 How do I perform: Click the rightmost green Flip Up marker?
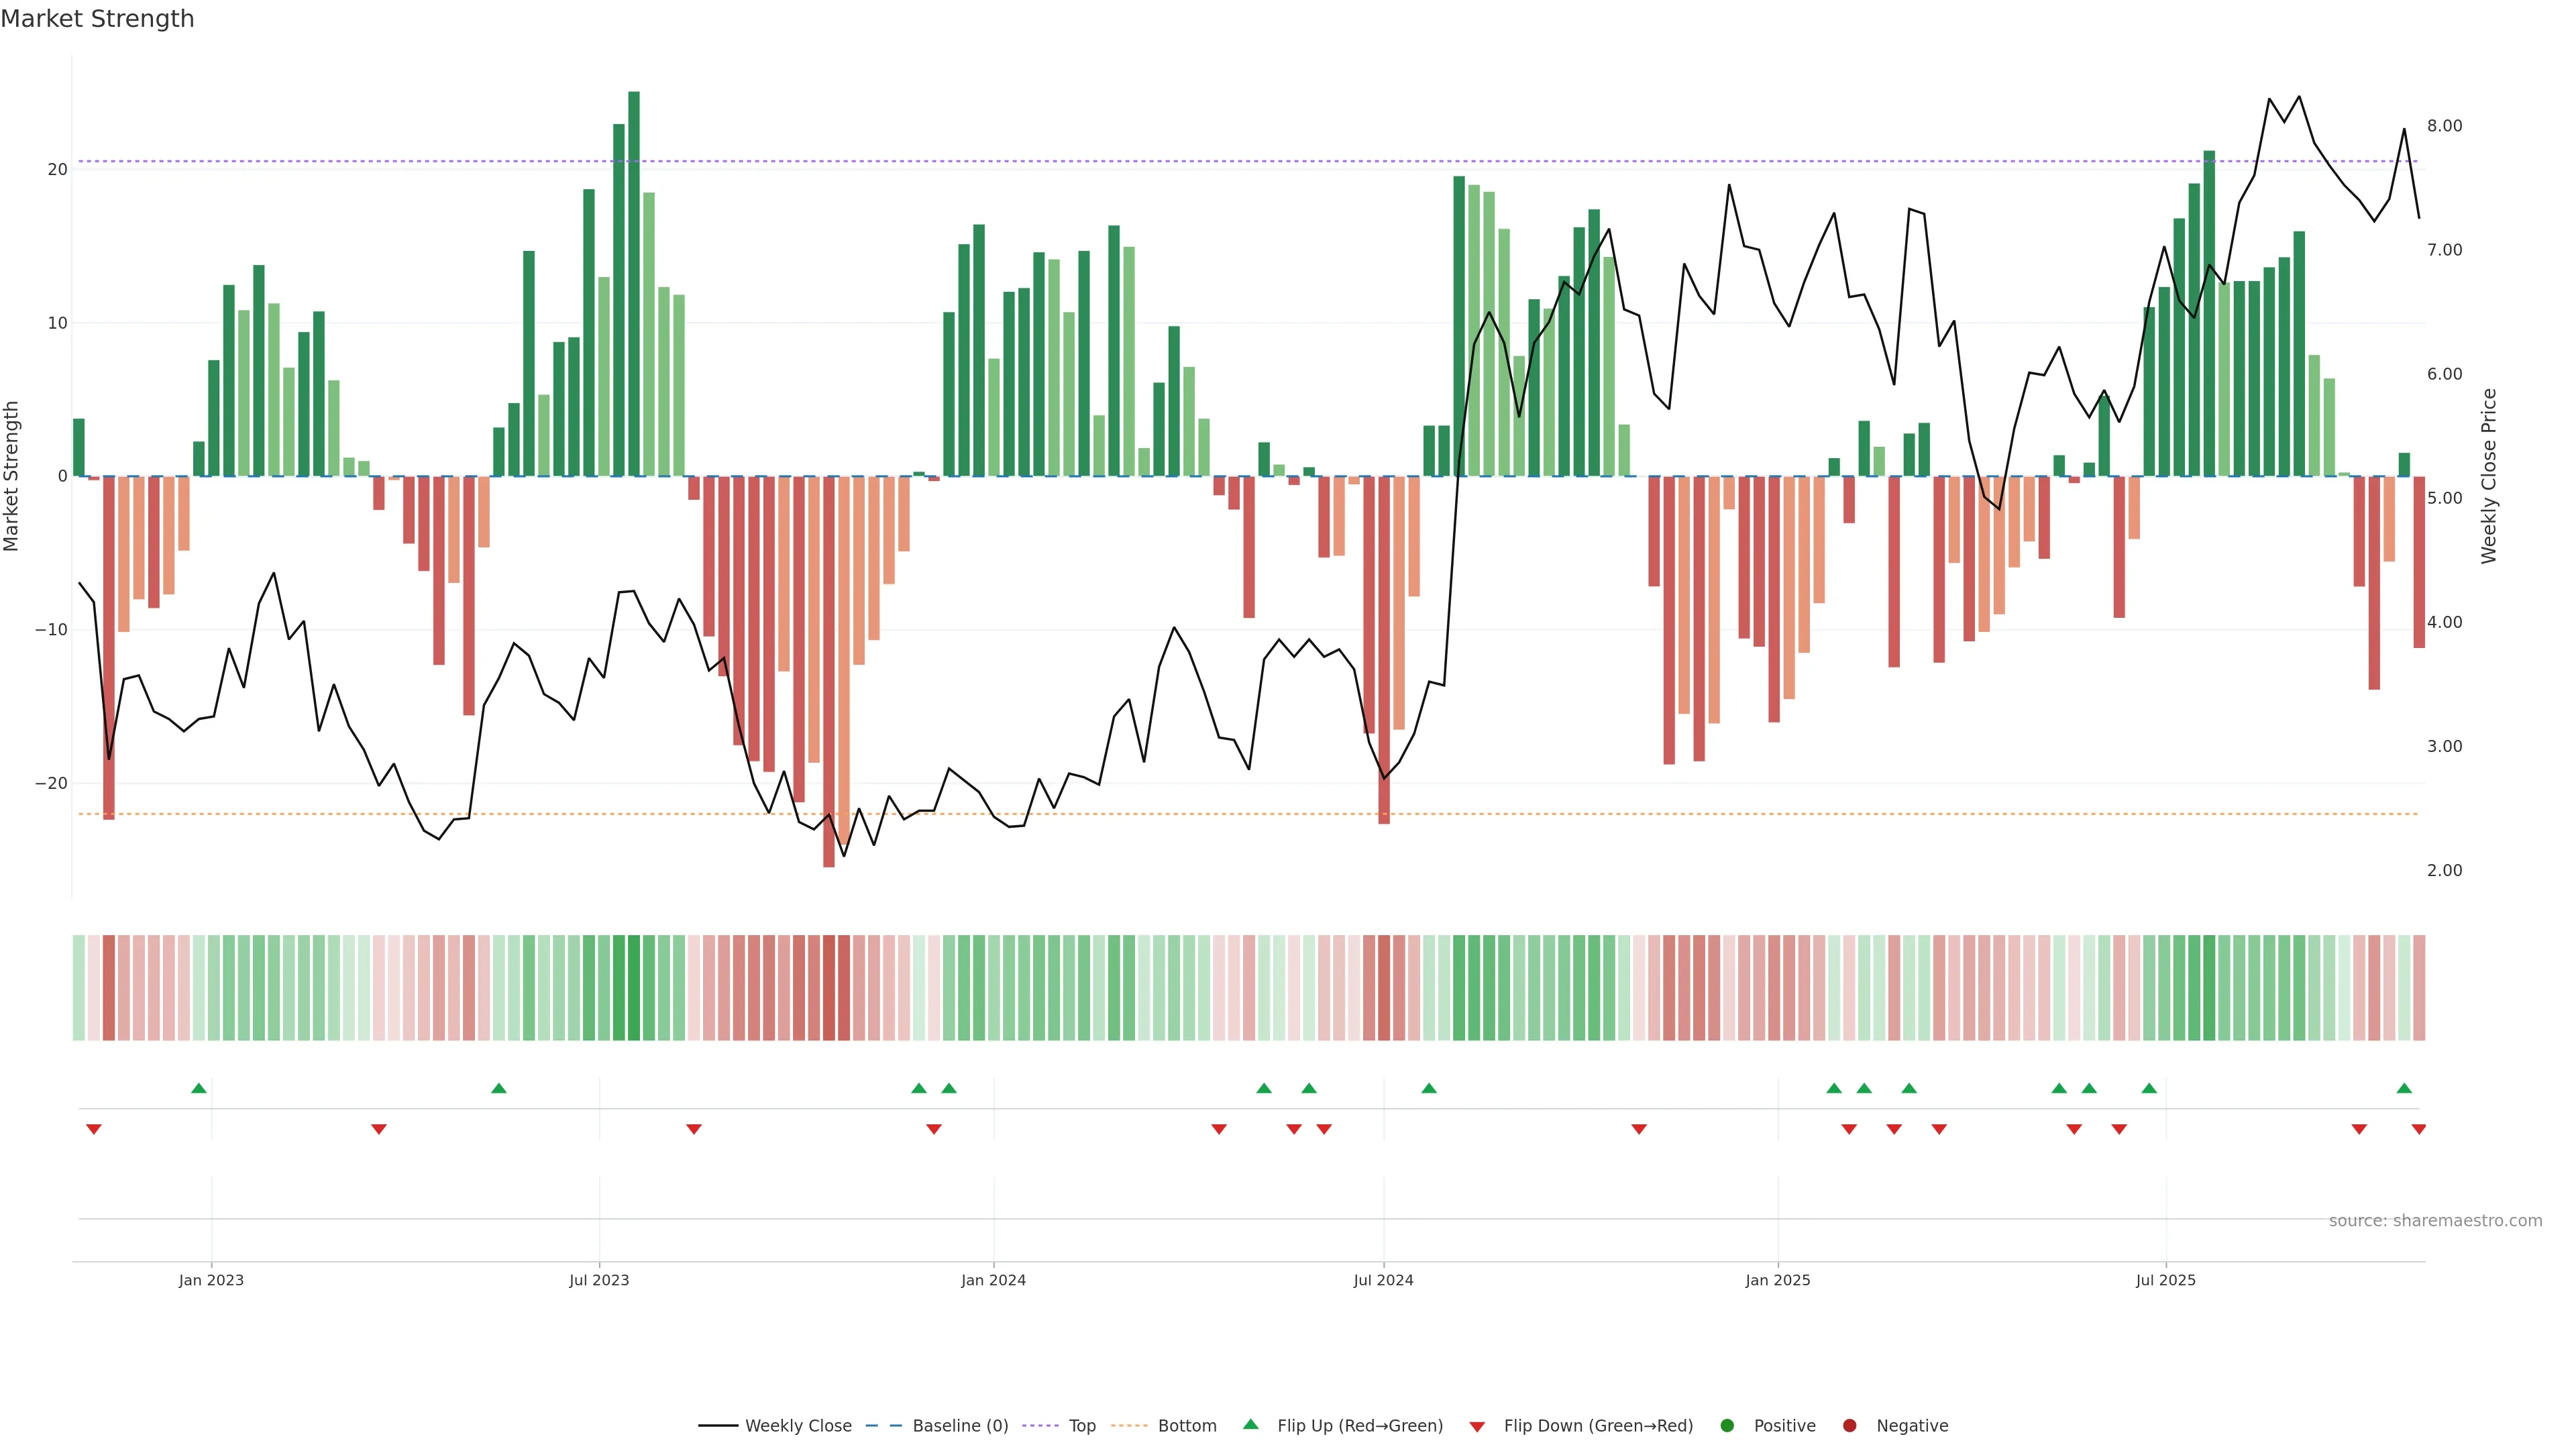[x=2404, y=1088]
